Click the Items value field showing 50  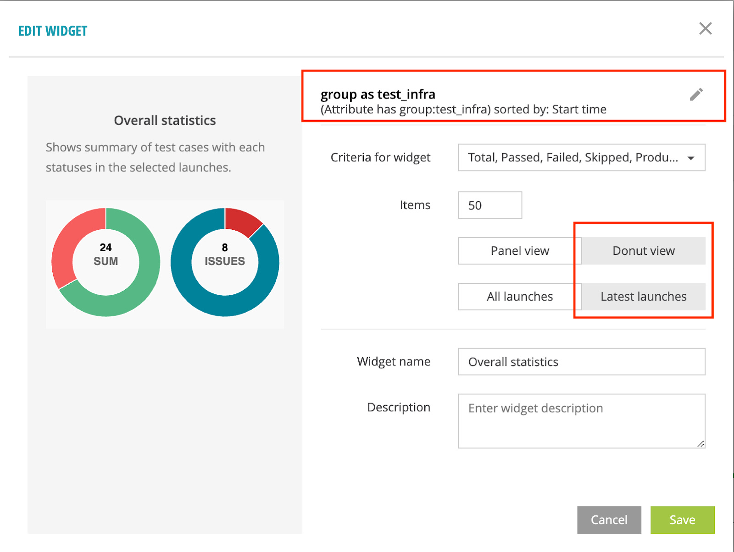click(x=489, y=205)
